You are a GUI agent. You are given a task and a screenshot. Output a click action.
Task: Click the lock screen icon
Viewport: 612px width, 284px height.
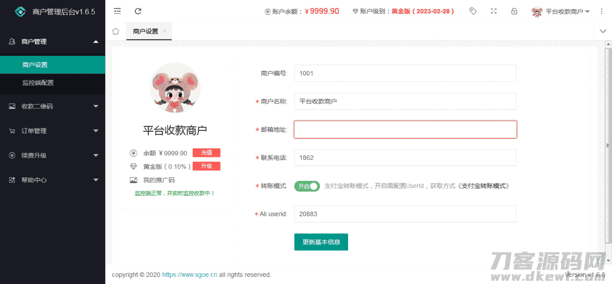point(514,11)
